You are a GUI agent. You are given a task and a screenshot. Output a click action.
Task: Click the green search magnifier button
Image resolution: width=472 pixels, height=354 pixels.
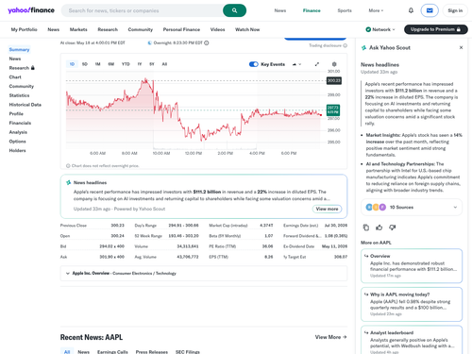point(234,10)
